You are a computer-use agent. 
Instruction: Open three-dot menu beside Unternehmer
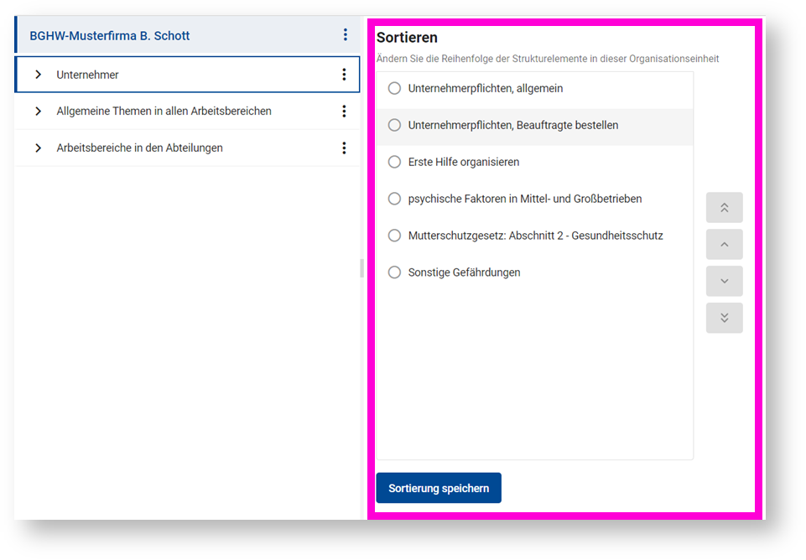[344, 75]
